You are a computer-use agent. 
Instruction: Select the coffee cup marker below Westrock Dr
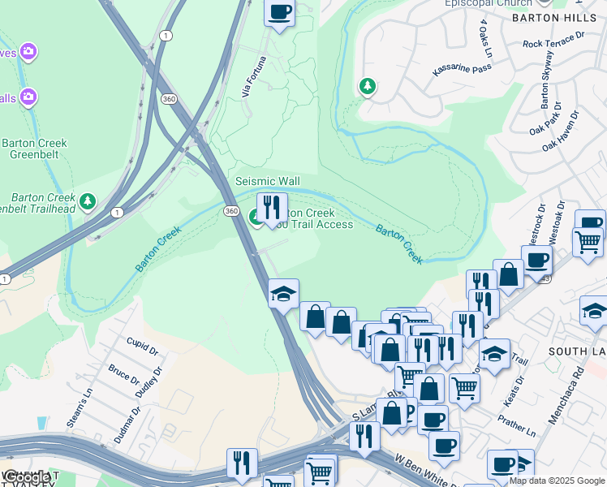coord(536,262)
